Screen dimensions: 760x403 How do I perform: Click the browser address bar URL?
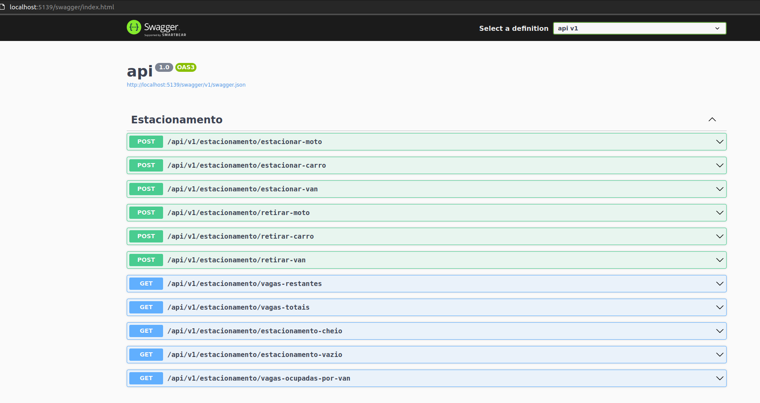click(62, 7)
